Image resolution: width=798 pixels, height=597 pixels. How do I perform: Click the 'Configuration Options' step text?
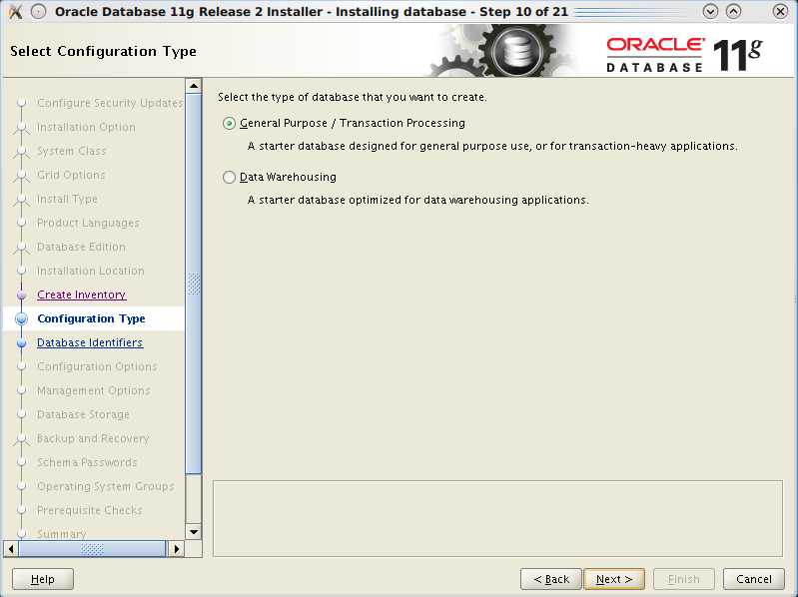pos(97,366)
